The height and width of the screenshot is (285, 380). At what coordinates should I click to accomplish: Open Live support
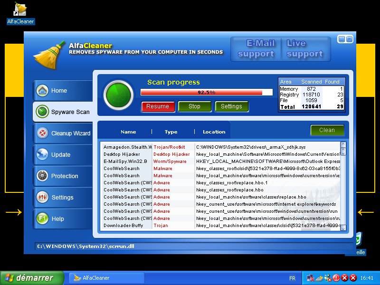305,48
